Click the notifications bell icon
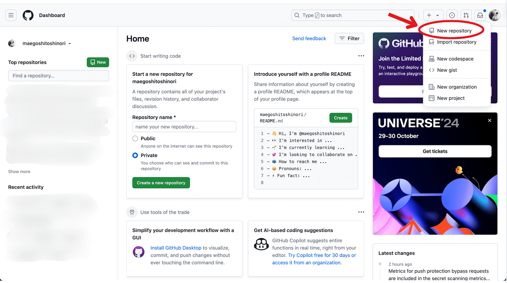Screen dimensions: 507x283 click(x=480, y=15)
